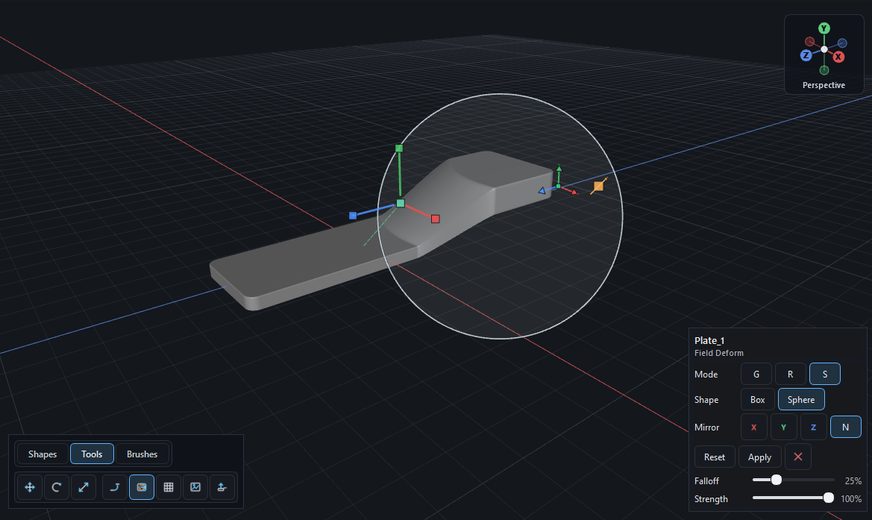
Task: Enable Mirror on Z axis
Action: pos(813,427)
